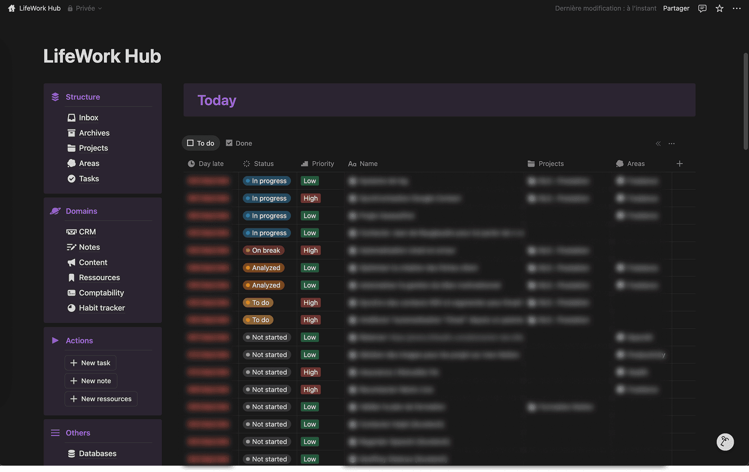This screenshot has height=472, width=749.
Task: Click the Ressources bookmark icon
Action: coord(71,278)
